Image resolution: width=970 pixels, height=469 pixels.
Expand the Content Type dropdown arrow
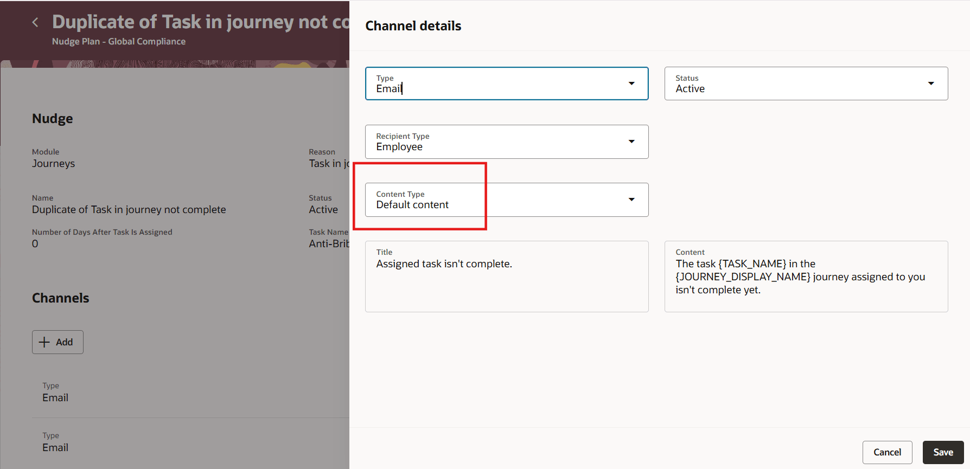click(x=631, y=200)
